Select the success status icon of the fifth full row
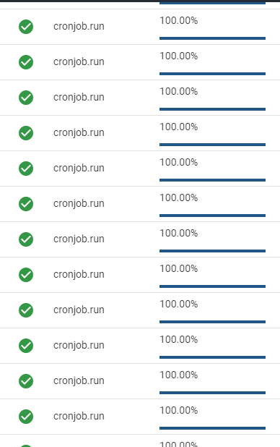 26,169
